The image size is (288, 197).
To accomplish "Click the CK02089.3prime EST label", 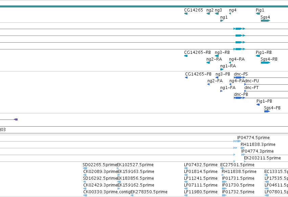I will (100, 172).
